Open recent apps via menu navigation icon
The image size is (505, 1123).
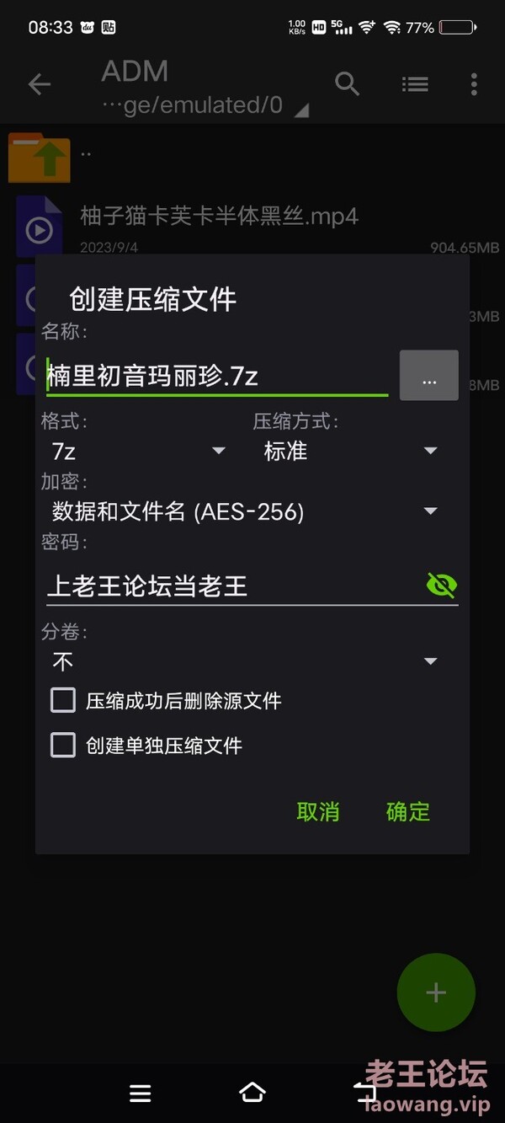tap(141, 1093)
